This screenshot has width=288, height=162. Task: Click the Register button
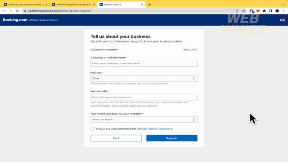pyautogui.click(x=172, y=138)
